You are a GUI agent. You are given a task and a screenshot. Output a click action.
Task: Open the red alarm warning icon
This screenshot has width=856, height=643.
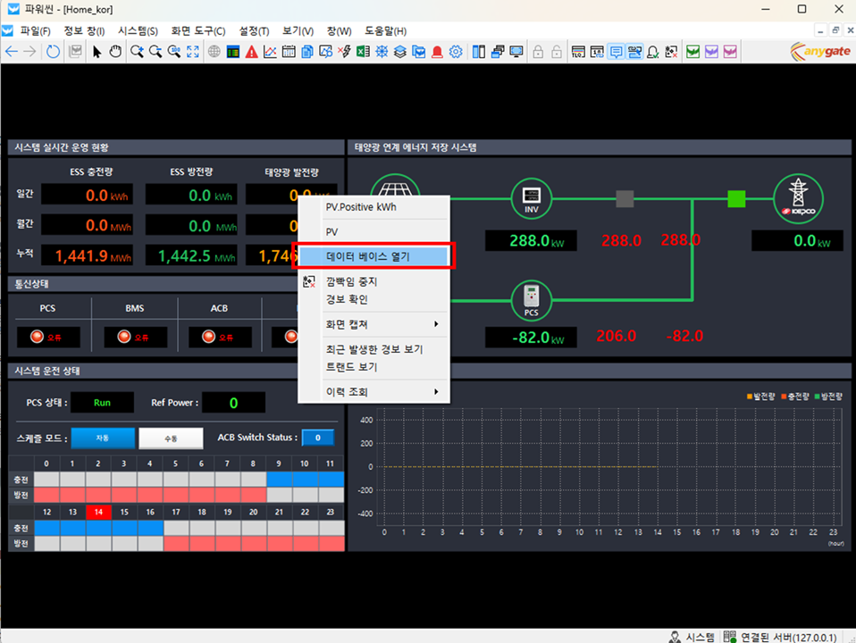[252, 52]
